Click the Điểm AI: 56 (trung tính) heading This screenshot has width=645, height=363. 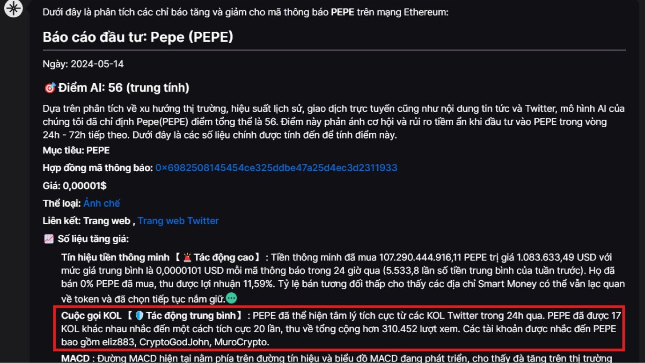pyautogui.click(x=124, y=87)
